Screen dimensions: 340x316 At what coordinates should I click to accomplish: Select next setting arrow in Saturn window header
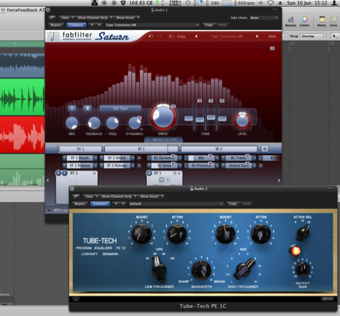(x=99, y=25)
